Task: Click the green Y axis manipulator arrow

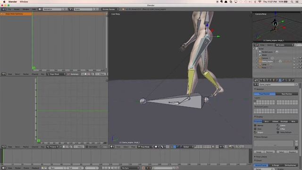Action: click(x=218, y=36)
